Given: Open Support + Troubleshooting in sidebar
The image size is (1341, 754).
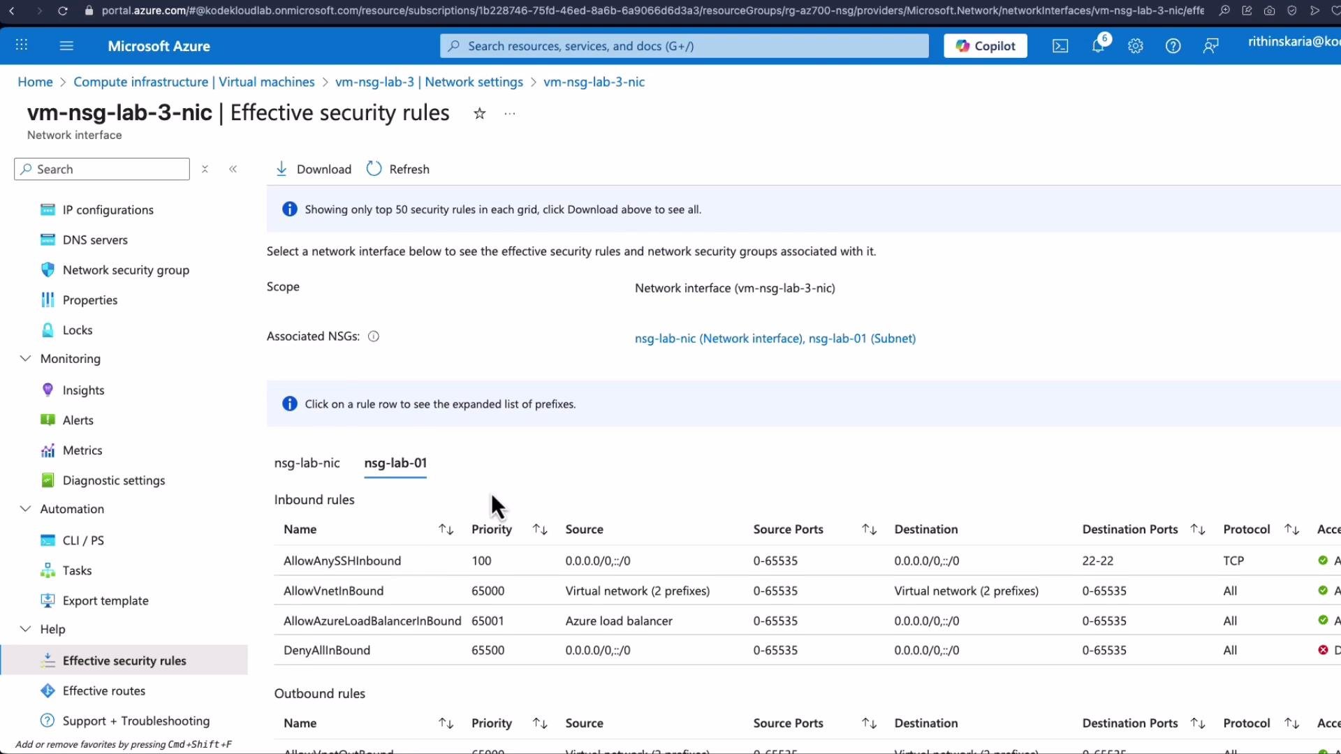Looking at the screenshot, I should tap(136, 720).
